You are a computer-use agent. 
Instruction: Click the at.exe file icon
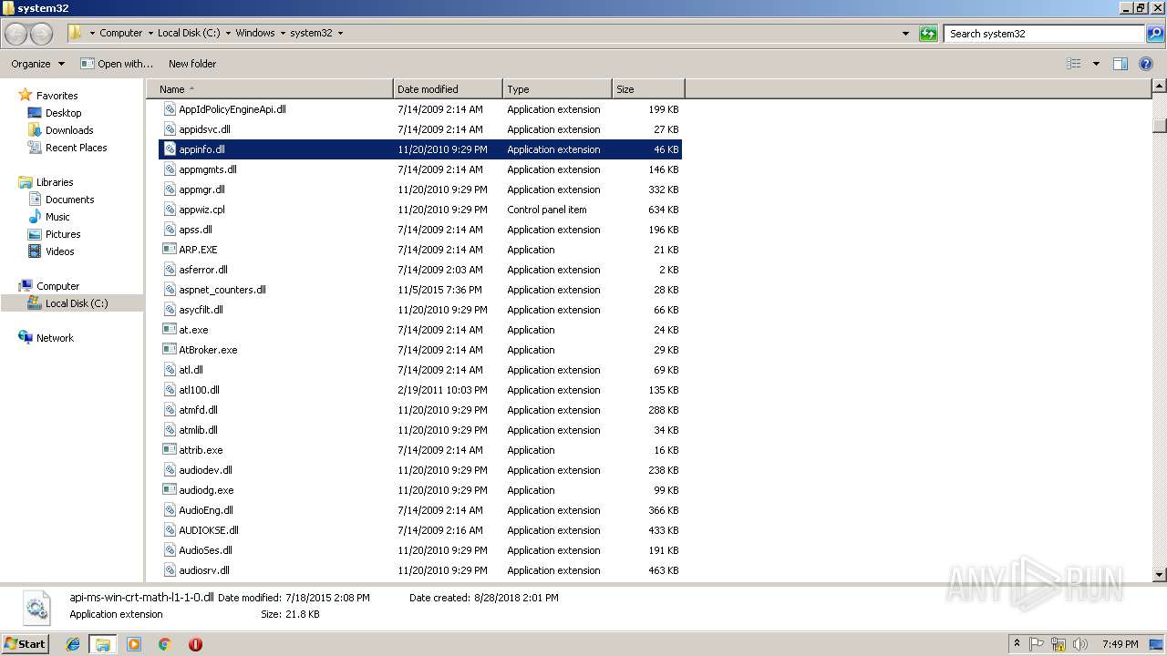pyautogui.click(x=170, y=330)
